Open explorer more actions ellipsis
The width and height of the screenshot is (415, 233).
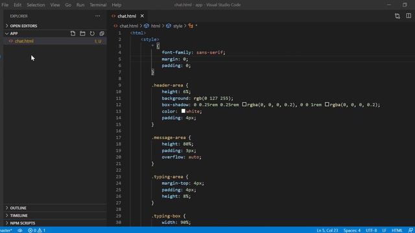[98, 16]
